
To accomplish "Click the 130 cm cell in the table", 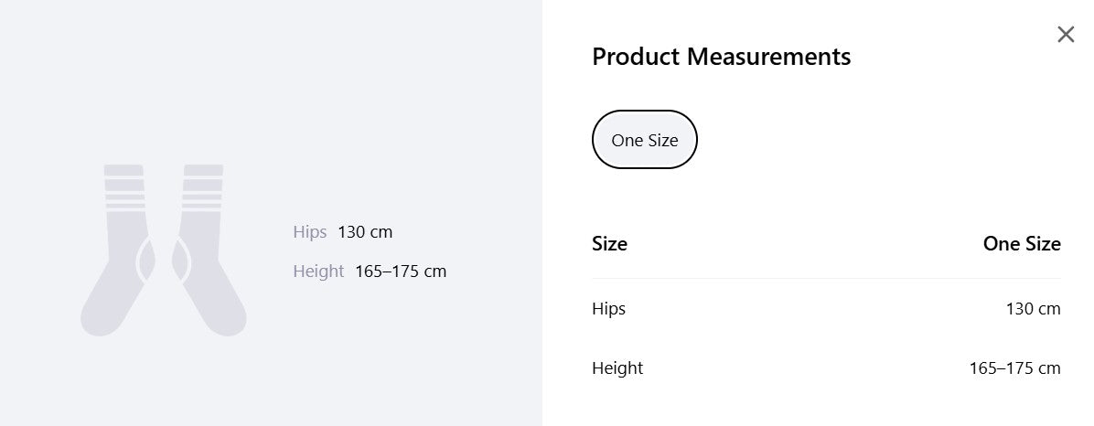I will pyautogui.click(x=1033, y=309).
